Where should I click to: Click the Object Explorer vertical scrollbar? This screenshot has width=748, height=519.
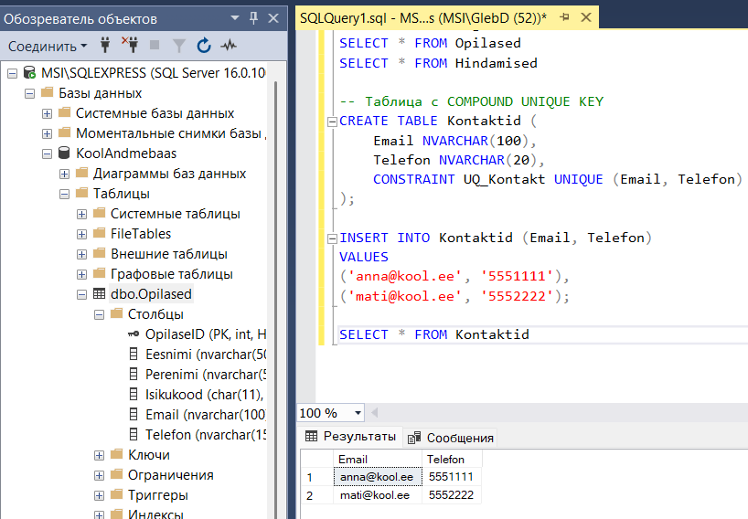coord(275,301)
